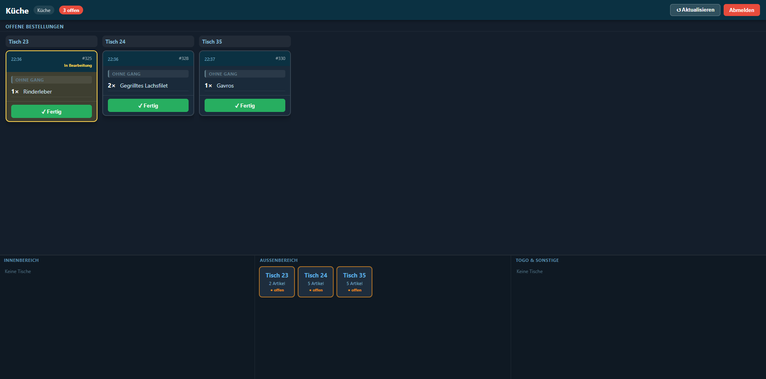
Task: Select the Tisch 24 column header
Action: (148, 42)
